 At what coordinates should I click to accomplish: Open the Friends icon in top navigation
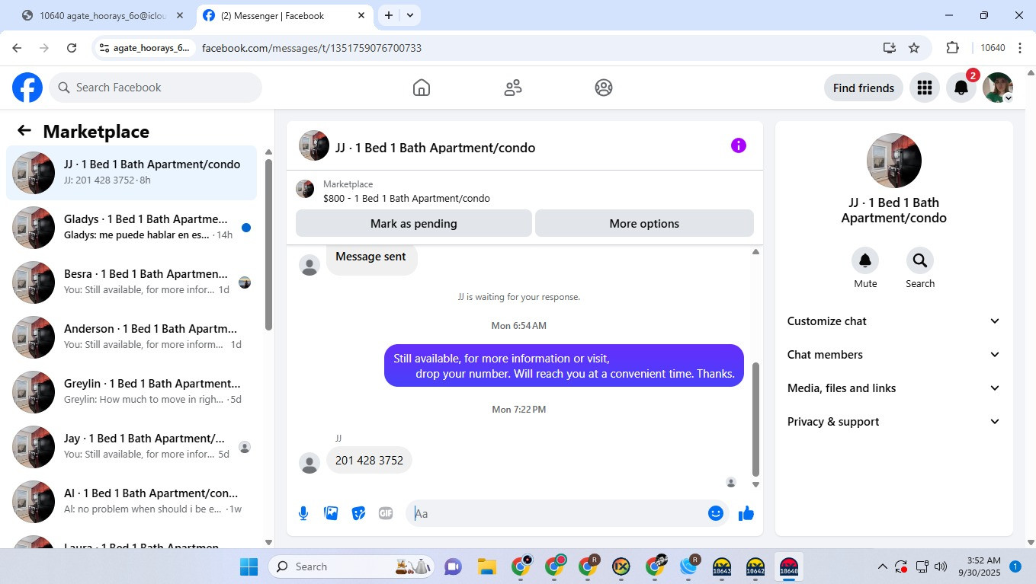(x=513, y=88)
